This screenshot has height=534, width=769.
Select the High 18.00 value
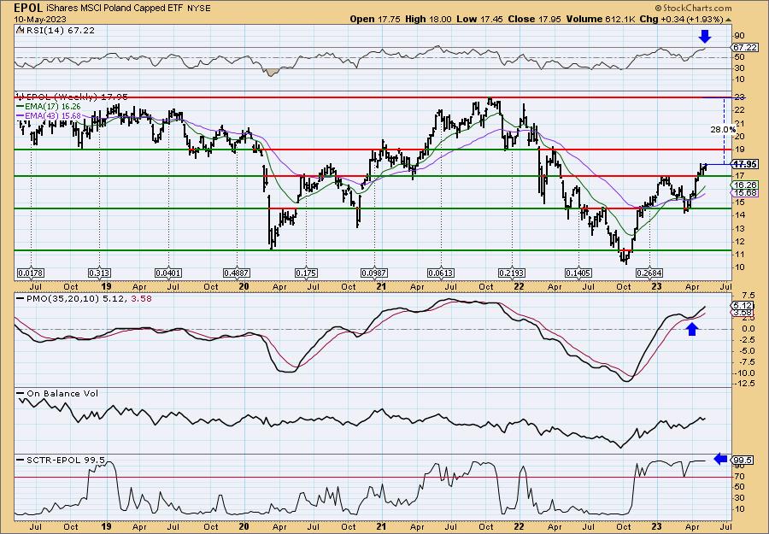tap(428, 19)
